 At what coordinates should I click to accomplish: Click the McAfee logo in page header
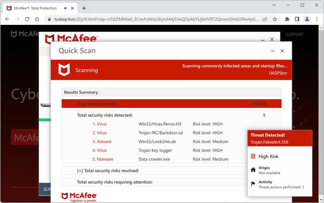[x=24, y=34]
